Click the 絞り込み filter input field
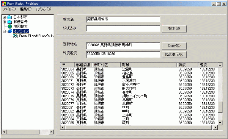This screenshot has width=228, height=139. click(x=123, y=28)
